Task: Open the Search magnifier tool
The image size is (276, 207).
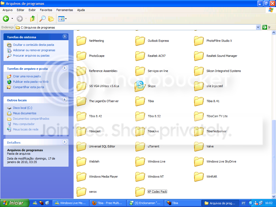Action: (x=42, y=19)
